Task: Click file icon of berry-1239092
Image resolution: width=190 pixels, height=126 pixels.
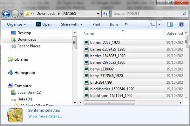Action: [x=86, y=69]
